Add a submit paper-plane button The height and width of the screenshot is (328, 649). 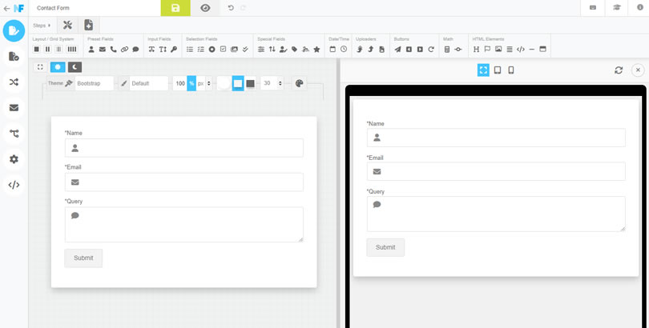tap(397, 49)
